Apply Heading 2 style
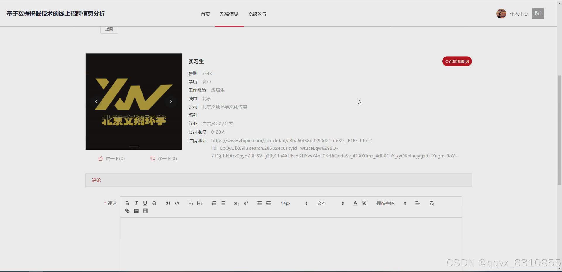Image resolution: width=562 pixels, height=272 pixels. [x=200, y=203]
